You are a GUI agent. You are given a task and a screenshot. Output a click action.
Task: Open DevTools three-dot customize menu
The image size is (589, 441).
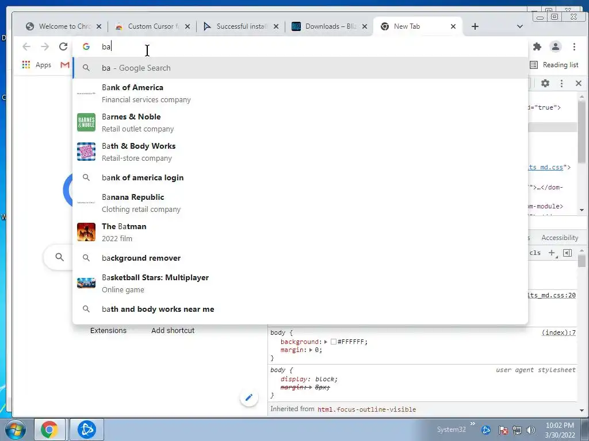click(x=561, y=83)
